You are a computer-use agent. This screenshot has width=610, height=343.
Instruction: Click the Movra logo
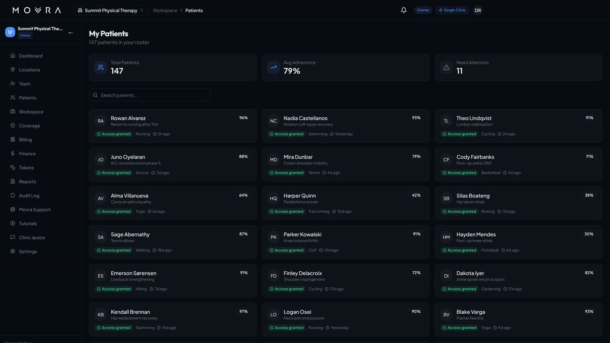[37, 10]
